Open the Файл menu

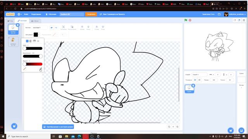click(x=26, y=14)
